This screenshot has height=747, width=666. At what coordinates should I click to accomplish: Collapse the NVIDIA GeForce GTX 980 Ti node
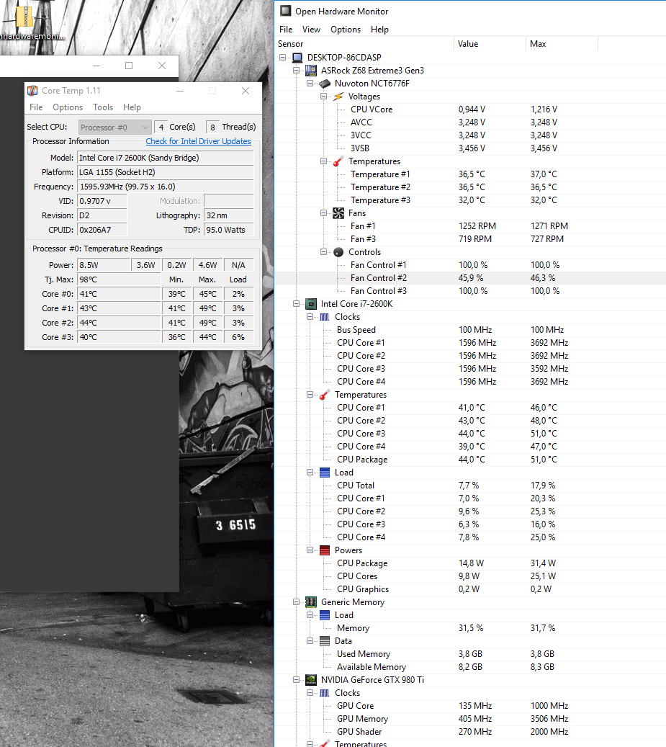[296, 680]
